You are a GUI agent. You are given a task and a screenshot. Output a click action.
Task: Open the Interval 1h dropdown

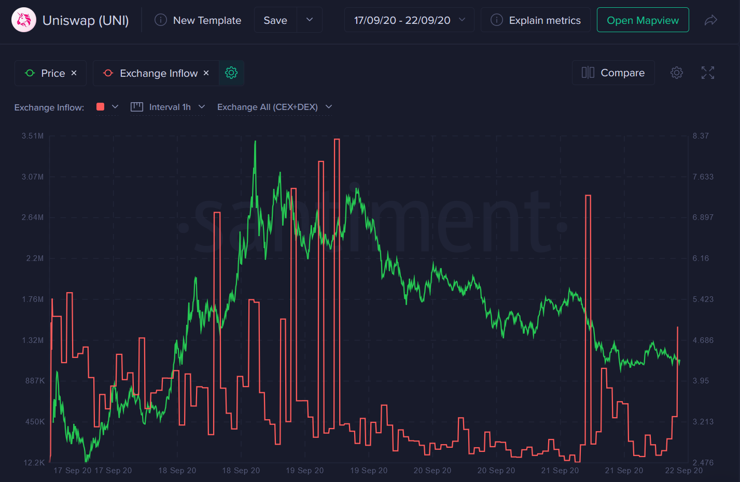point(168,107)
